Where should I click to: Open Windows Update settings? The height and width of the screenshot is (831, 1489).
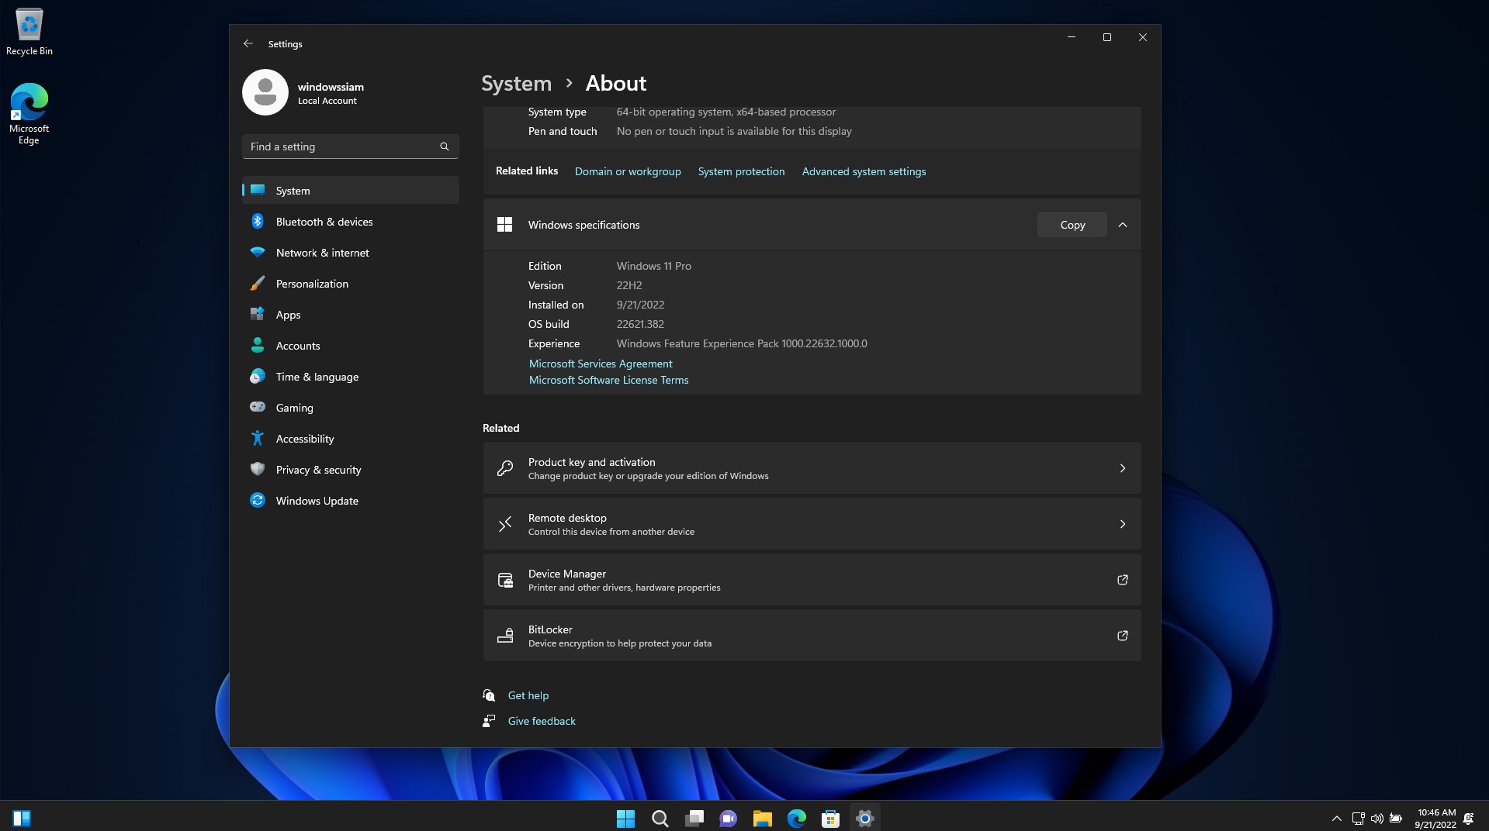coord(351,501)
